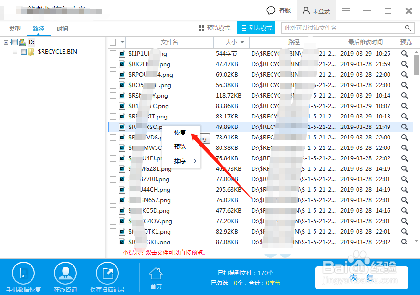Toggle the select-all files checkbox

tap(113, 42)
